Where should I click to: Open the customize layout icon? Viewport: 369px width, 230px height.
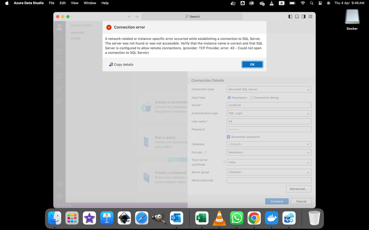pos(311,17)
